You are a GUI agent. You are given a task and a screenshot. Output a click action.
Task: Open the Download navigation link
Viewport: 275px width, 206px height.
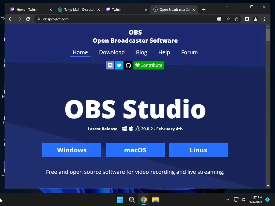click(x=112, y=52)
